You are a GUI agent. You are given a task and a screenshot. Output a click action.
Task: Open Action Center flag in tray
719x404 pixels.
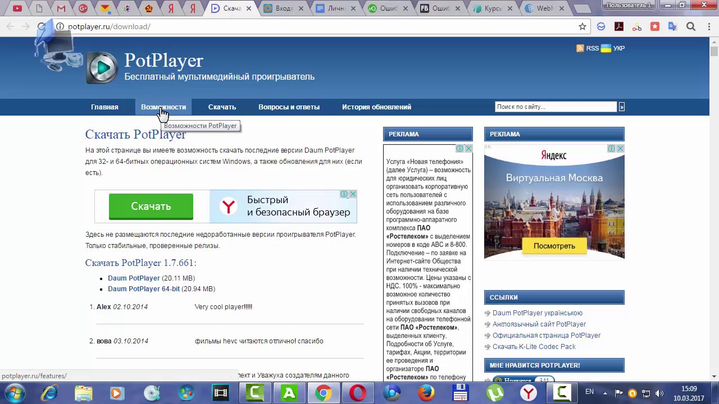[619, 393]
